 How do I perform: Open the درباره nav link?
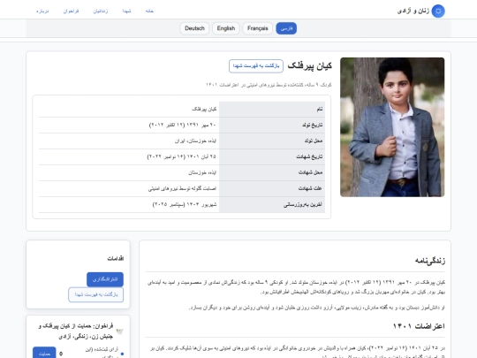pyautogui.click(x=42, y=11)
